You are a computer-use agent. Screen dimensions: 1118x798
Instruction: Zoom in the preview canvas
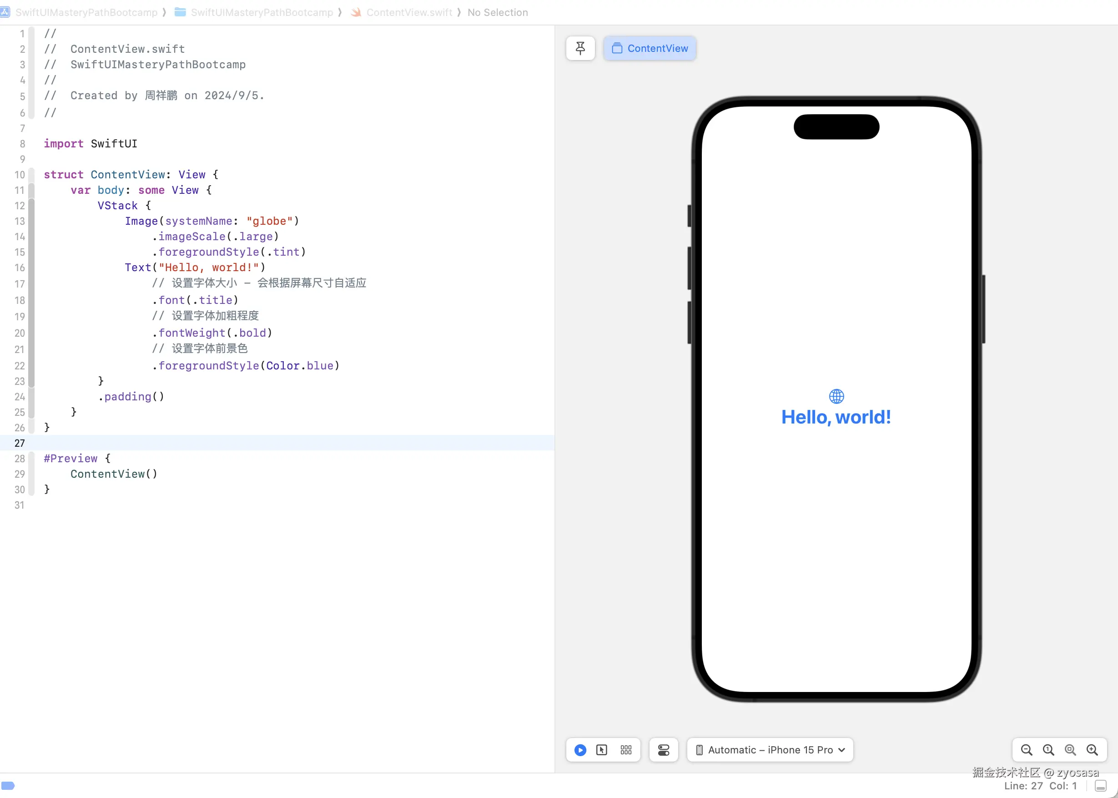pos(1092,750)
